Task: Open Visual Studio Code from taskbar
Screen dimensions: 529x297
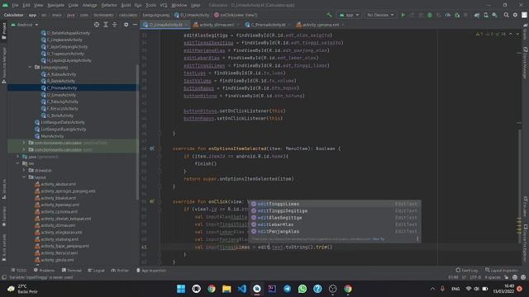Action: pos(242,289)
